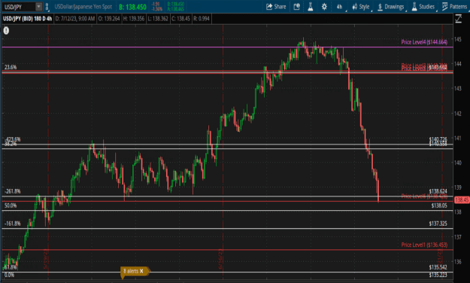Open chart settings gear icon
Viewport: 470px width, 283px height.
coord(324,7)
